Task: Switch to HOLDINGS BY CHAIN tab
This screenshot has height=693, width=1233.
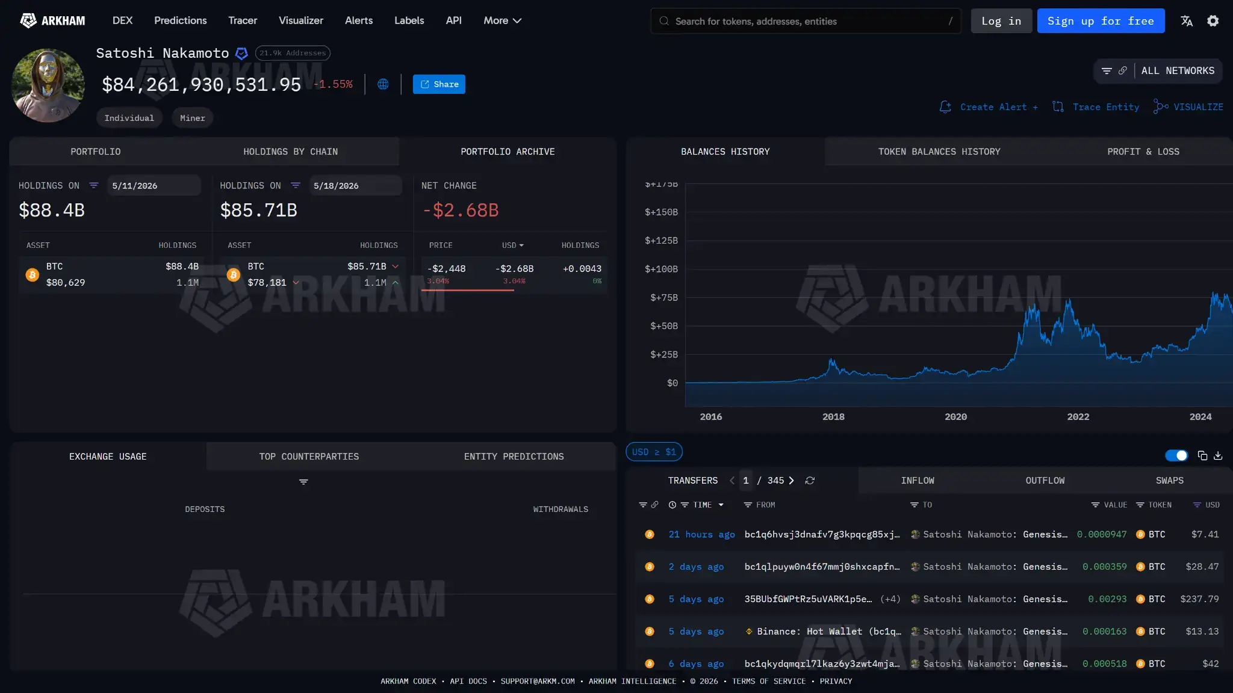Action: (290, 152)
